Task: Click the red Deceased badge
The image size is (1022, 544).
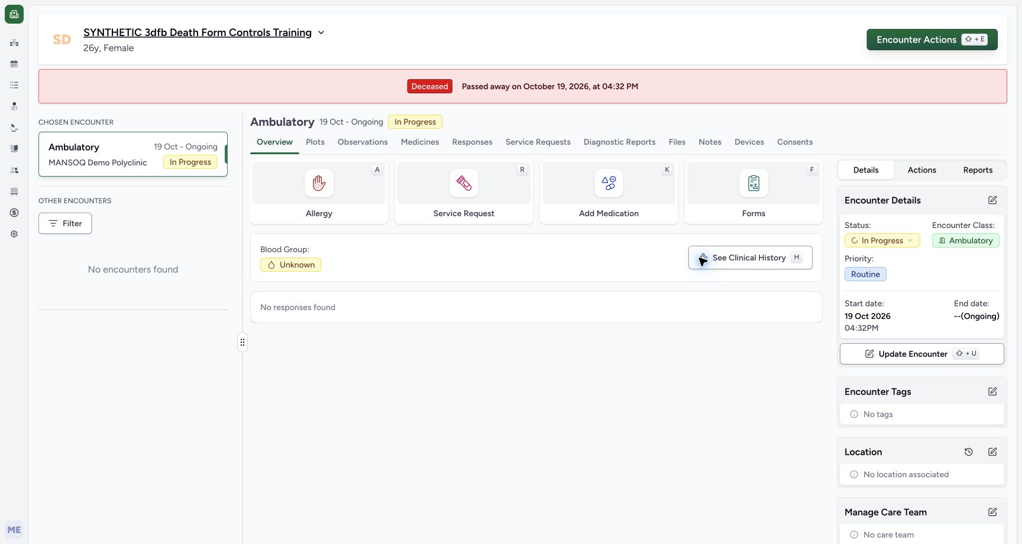Action: tap(429, 86)
